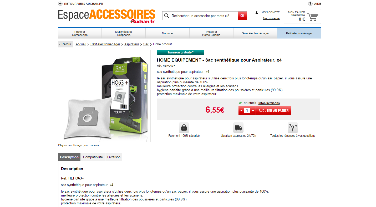
Task: Open the Photo et Caméscope menu
Action: pyautogui.click(x=80, y=33)
